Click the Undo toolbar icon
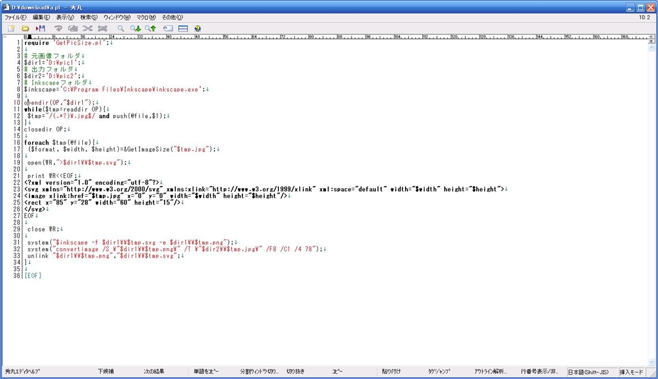This screenshot has height=379, width=658. click(58, 28)
